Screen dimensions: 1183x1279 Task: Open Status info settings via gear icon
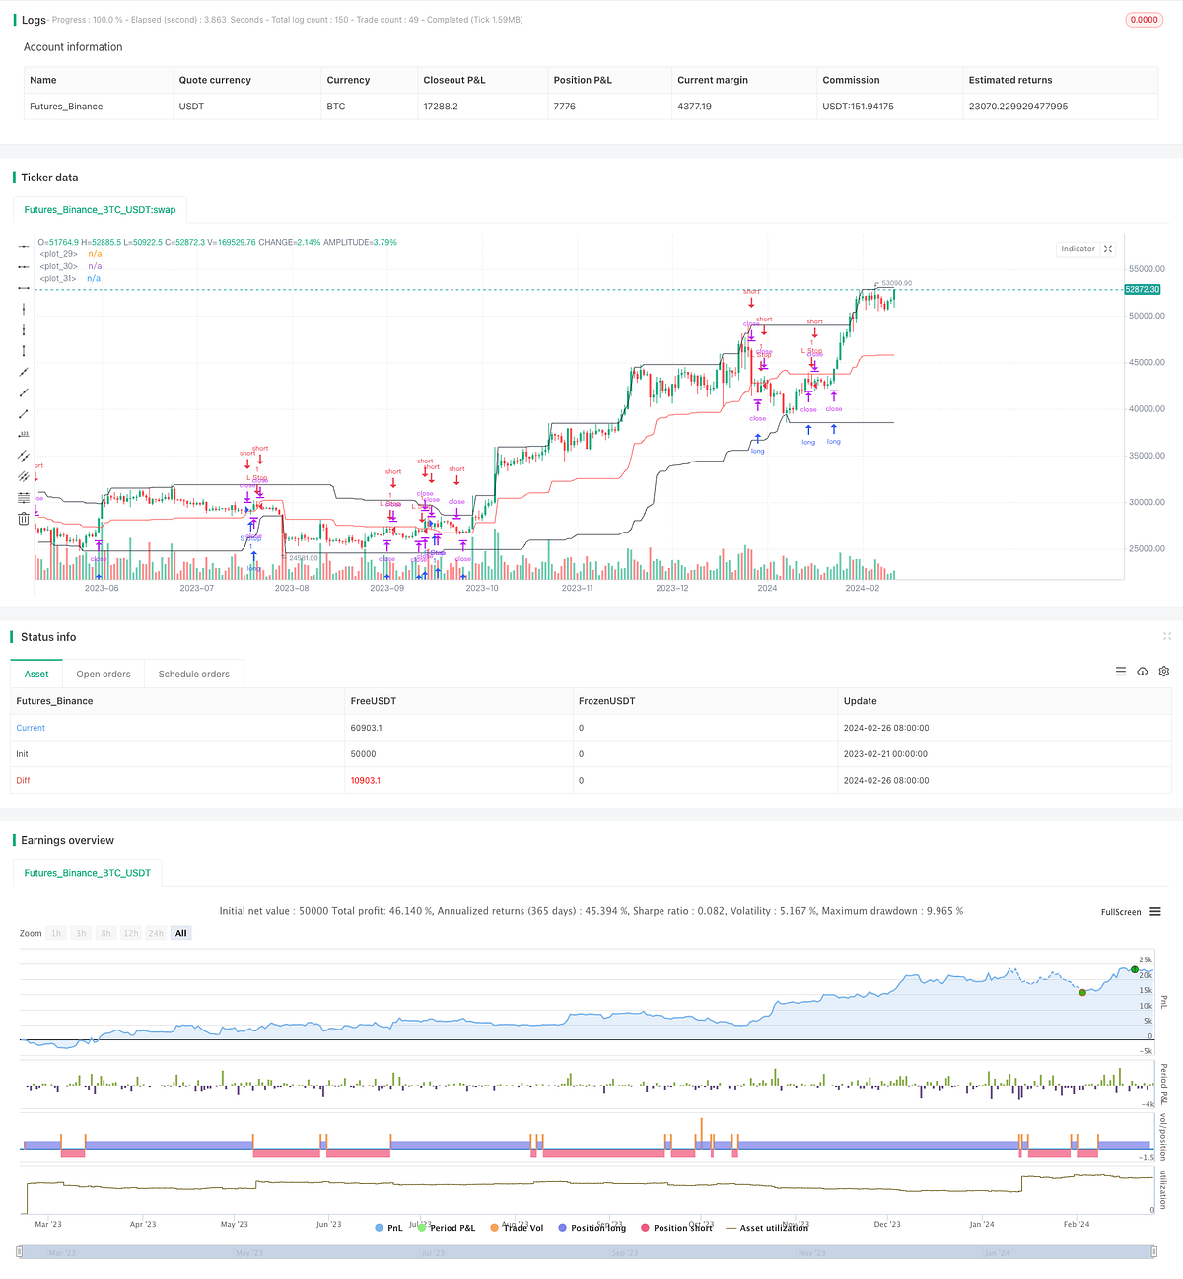[1164, 672]
